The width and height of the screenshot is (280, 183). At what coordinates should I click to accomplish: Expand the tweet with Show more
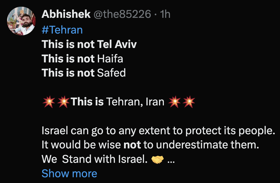pos(69,173)
